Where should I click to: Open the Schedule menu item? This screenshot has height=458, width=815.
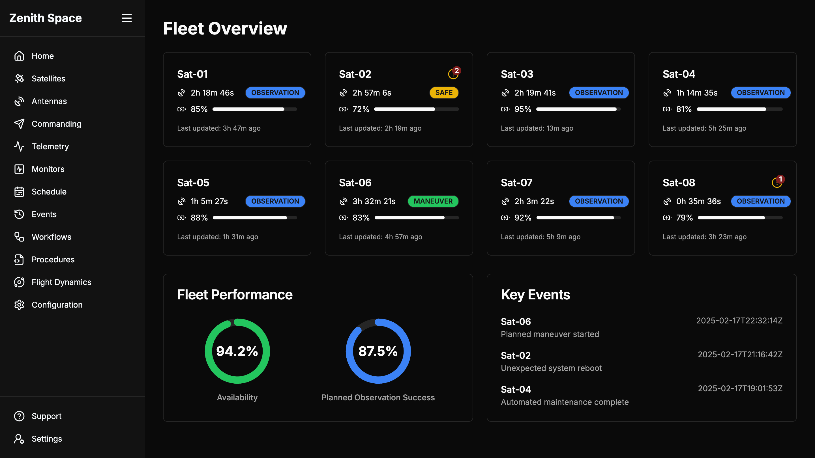pyautogui.click(x=49, y=192)
